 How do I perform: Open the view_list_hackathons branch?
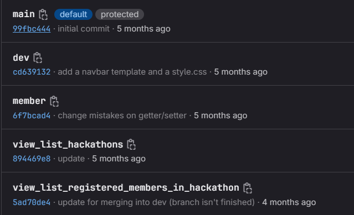(x=68, y=145)
